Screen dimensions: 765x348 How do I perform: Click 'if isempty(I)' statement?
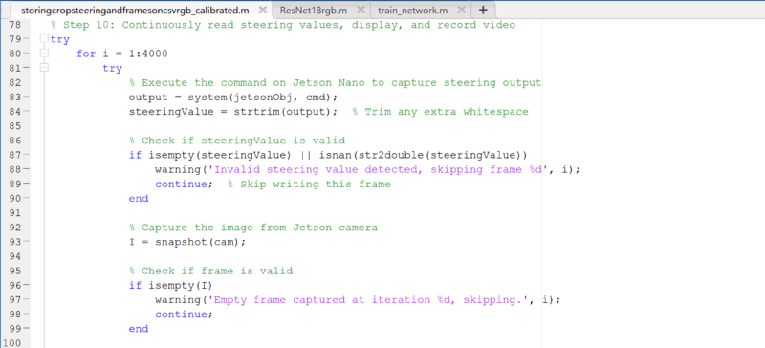pyautogui.click(x=171, y=286)
